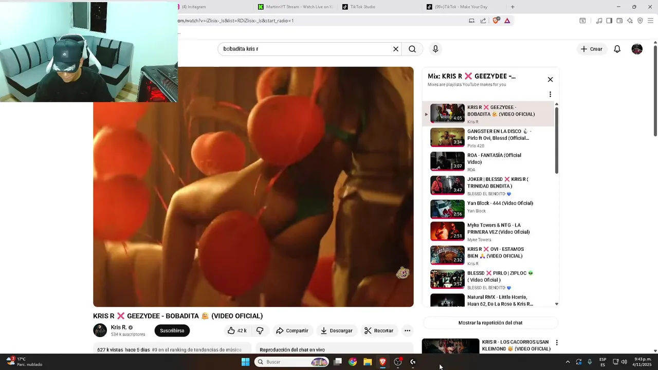Image resolution: width=658 pixels, height=370 pixels.
Task: Play Myke Towers LA PRIMERA VEZ from mix
Action: coord(489,232)
